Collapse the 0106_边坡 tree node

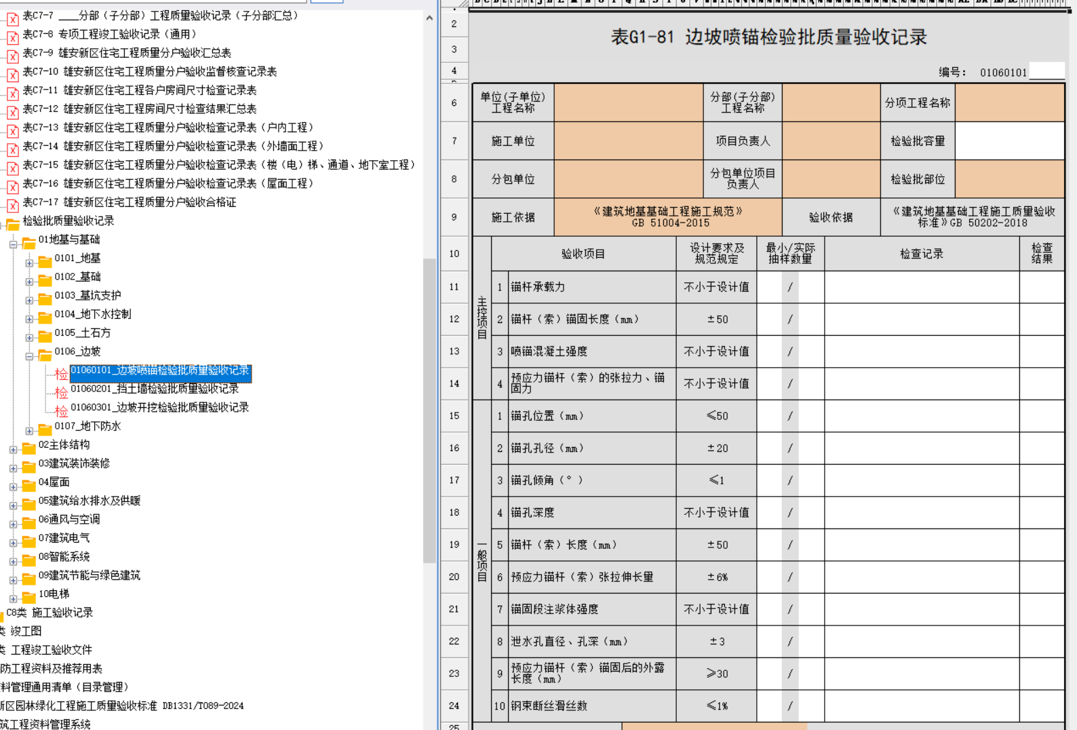tap(29, 356)
